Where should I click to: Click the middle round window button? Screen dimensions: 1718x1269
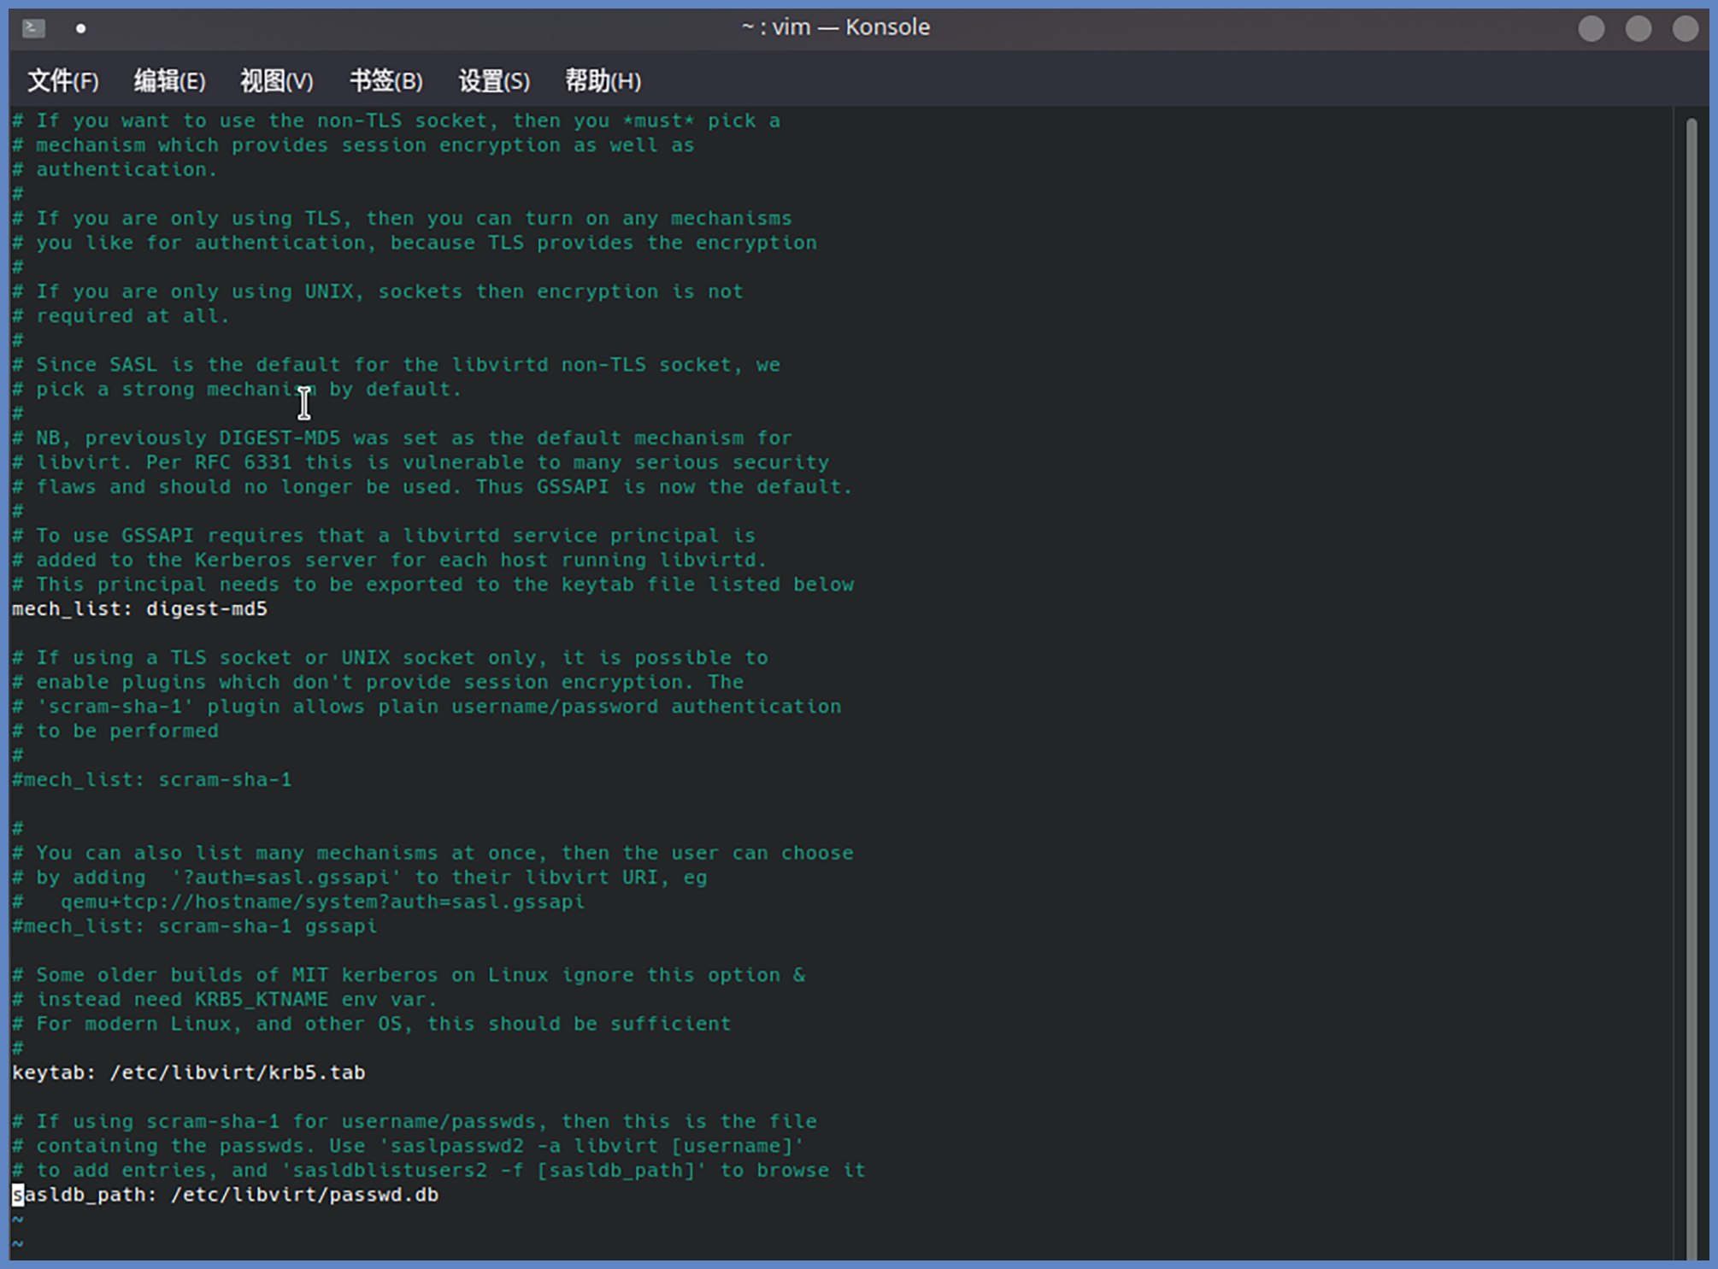pyautogui.click(x=1638, y=28)
